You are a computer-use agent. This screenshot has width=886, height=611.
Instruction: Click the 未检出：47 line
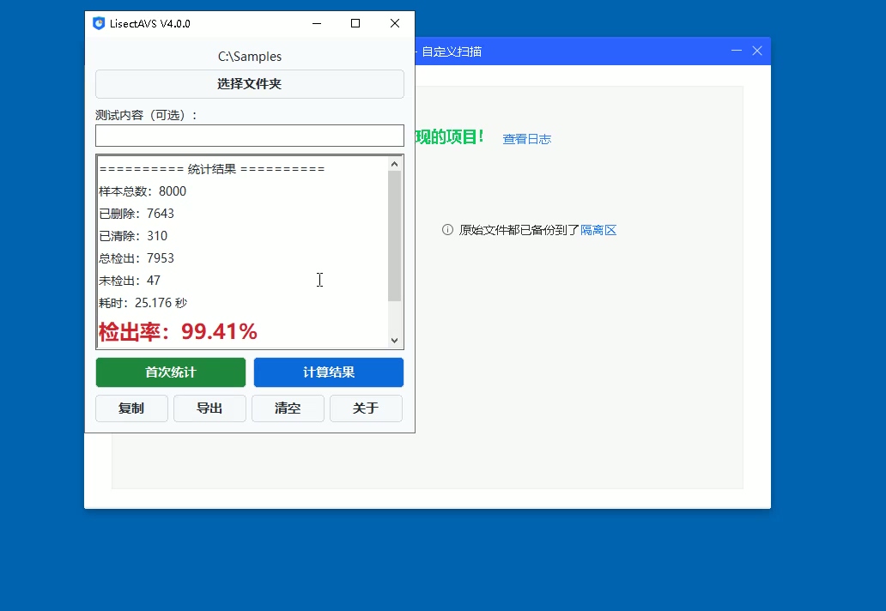[130, 281]
